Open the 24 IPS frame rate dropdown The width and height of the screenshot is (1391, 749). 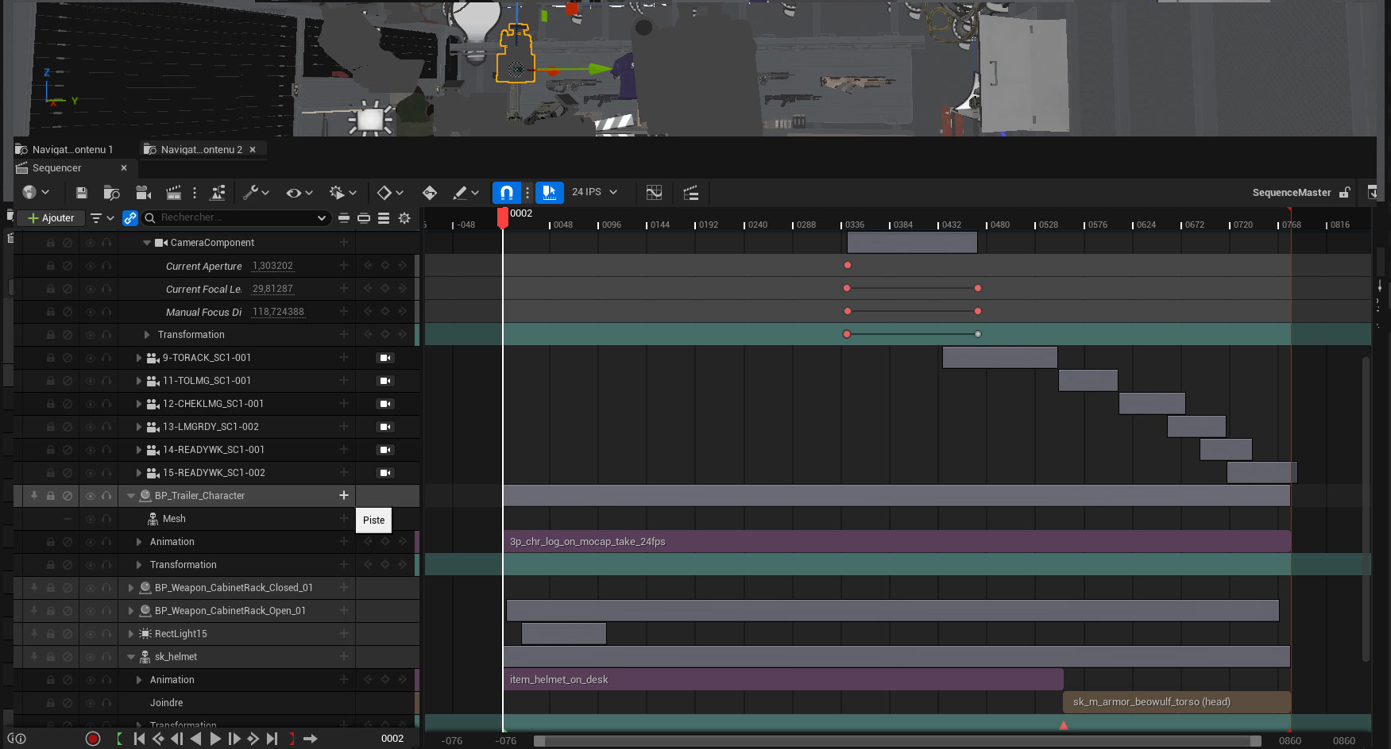coord(594,192)
